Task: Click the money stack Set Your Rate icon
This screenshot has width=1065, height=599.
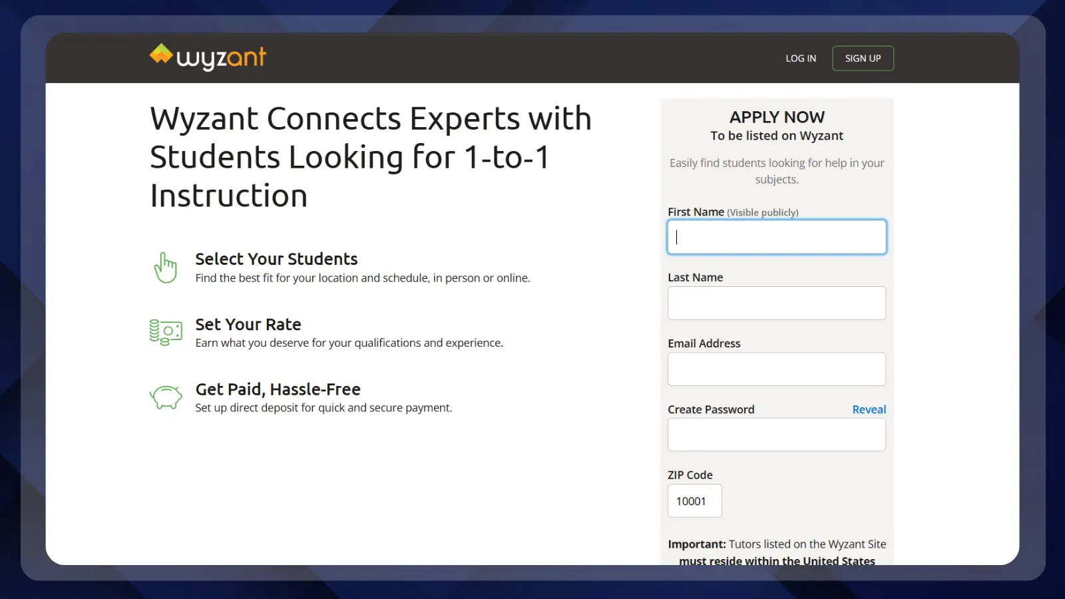Action: [x=166, y=332]
